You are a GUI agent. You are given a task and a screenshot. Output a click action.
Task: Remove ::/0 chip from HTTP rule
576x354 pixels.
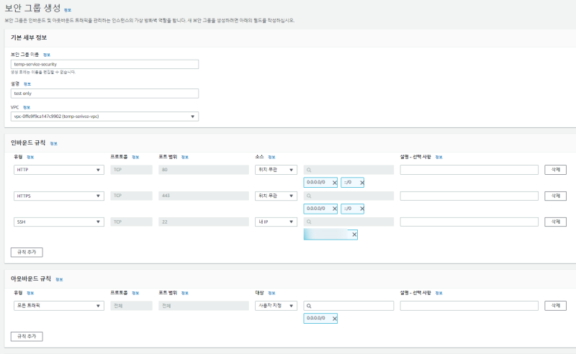tap(361, 183)
